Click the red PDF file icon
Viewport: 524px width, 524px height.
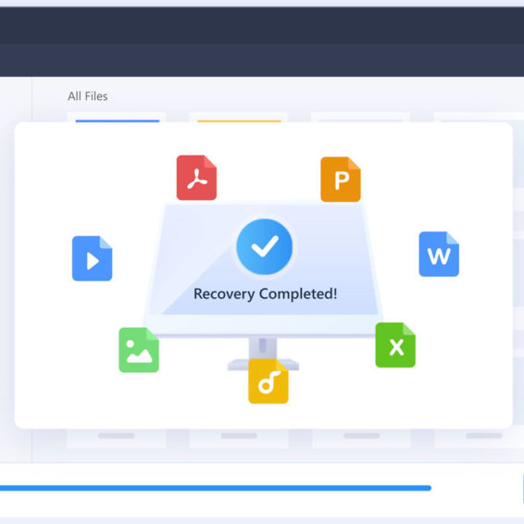pos(196,178)
